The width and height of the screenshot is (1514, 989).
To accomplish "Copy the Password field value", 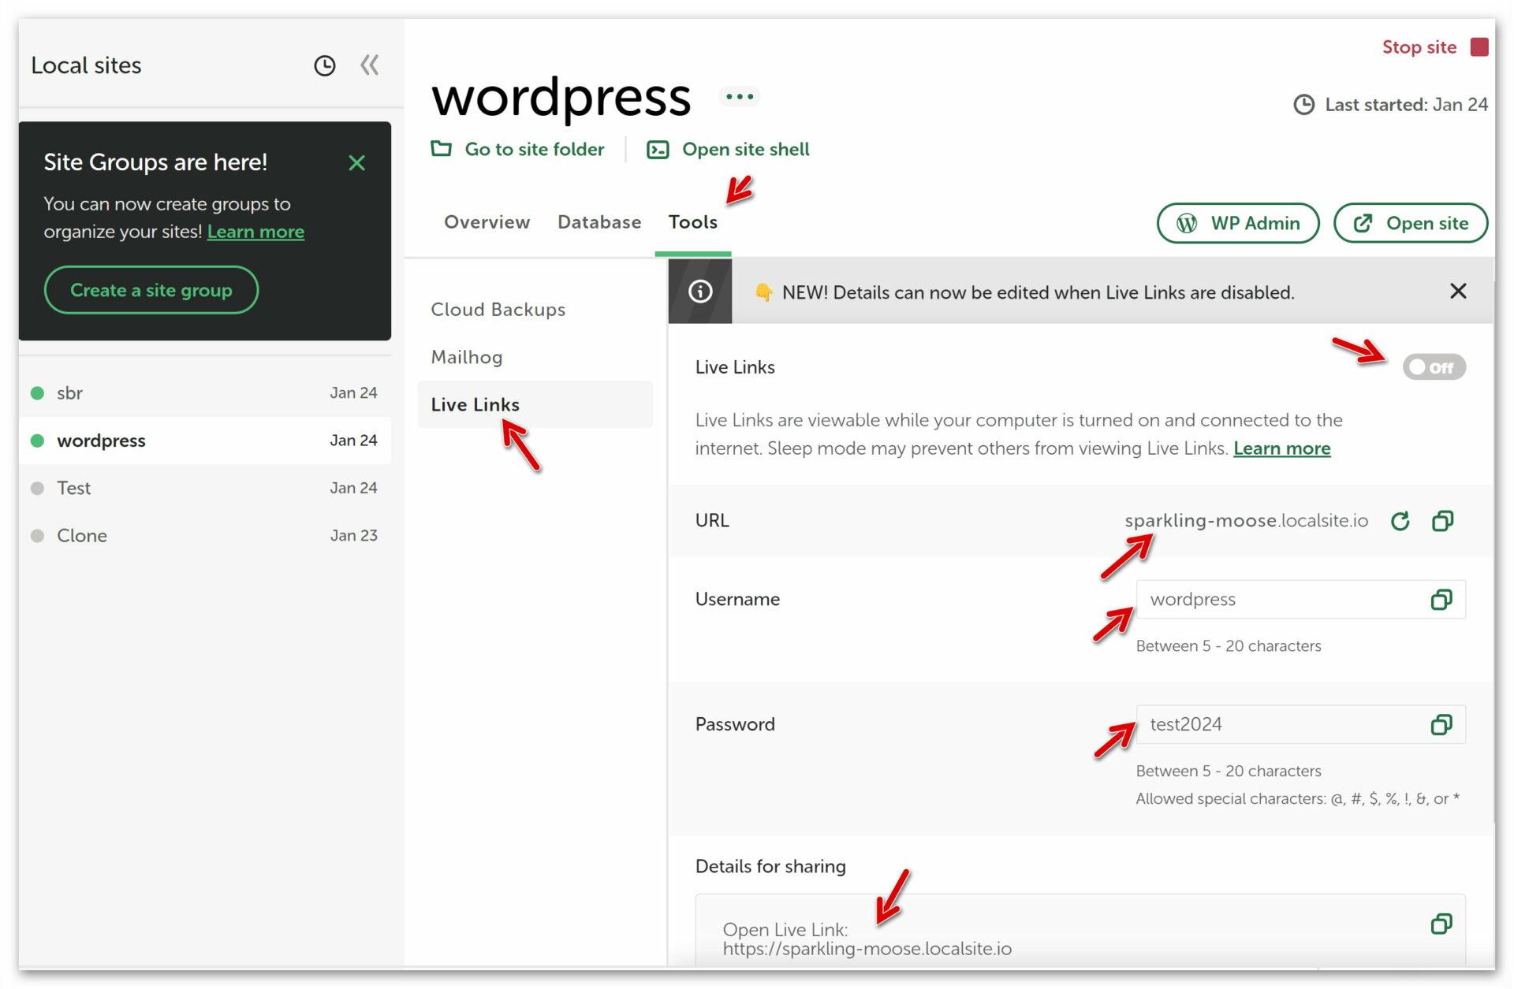I will (x=1441, y=725).
